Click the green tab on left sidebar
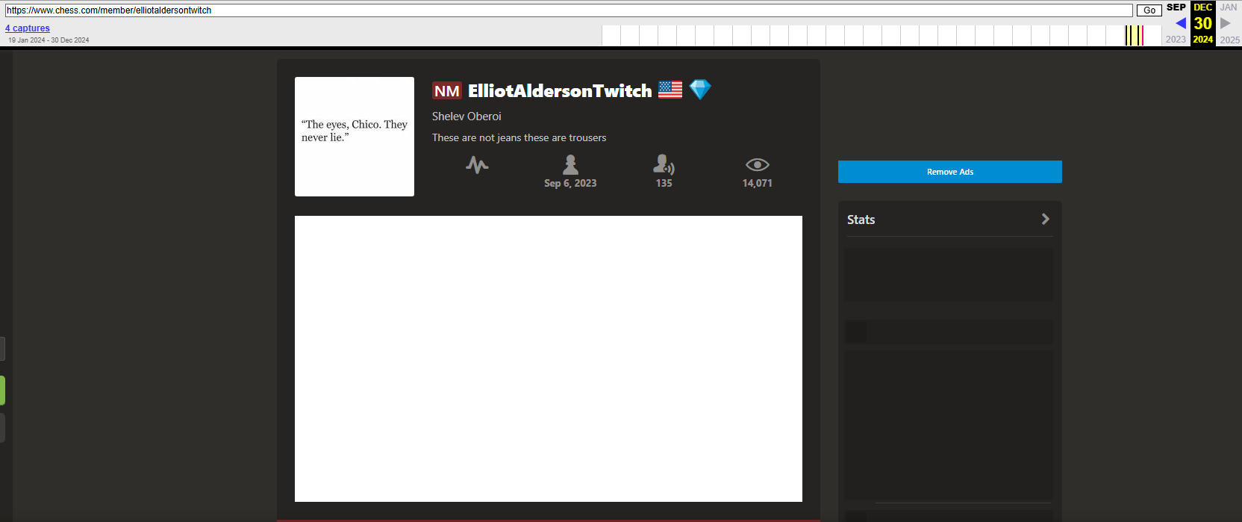This screenshot has width=1242, height=522. point(2,391)
